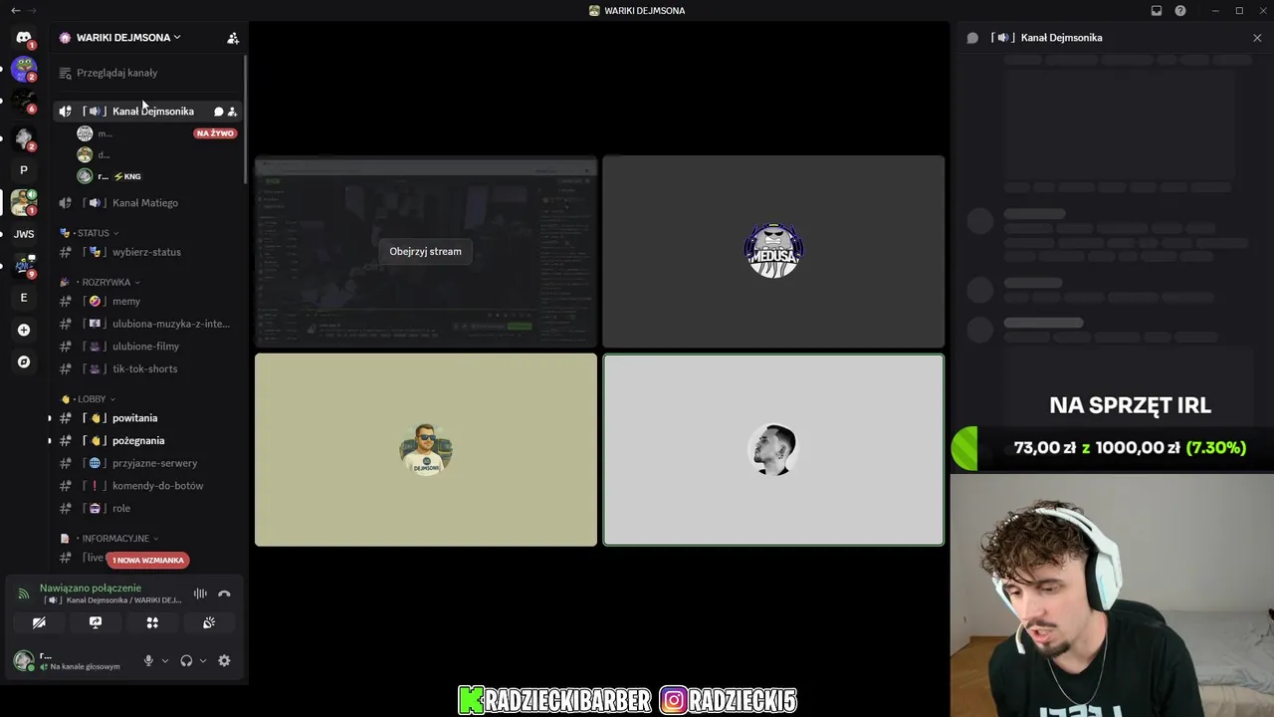Click the Add a Server plus icon
This screenshot has height=717, width=1274.
pos(24,330)
